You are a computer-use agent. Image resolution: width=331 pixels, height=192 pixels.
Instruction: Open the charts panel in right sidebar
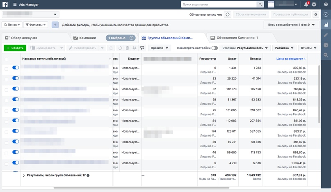tap(326, 25)
